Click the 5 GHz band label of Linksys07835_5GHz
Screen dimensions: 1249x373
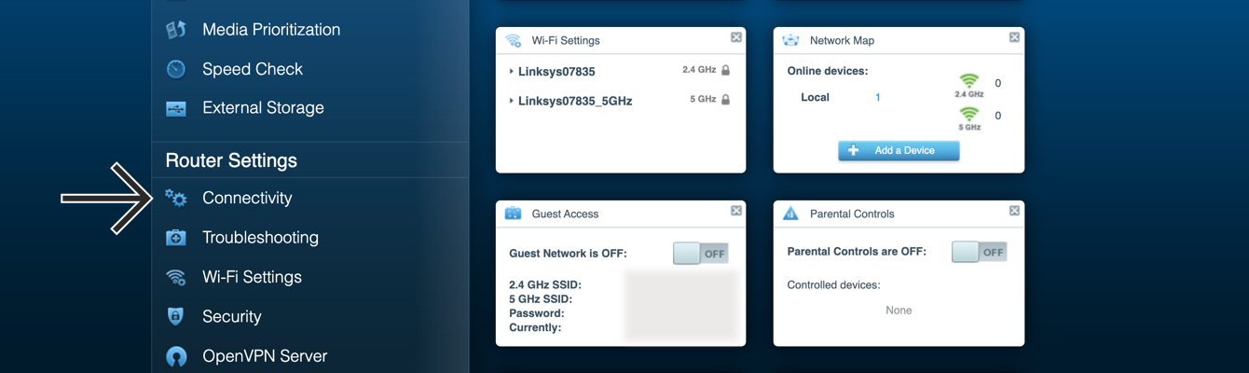point(703,99)
